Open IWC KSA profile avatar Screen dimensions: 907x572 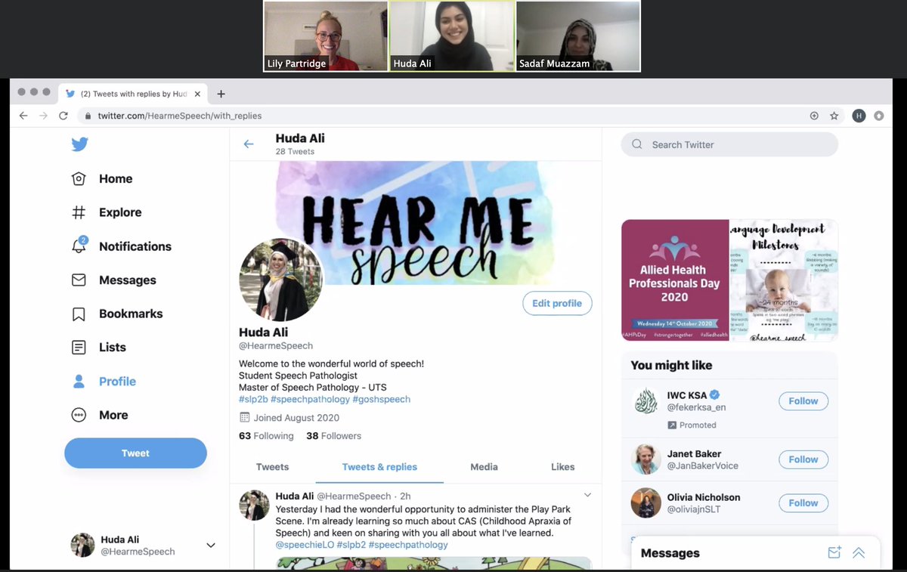[x=646, y=401]
